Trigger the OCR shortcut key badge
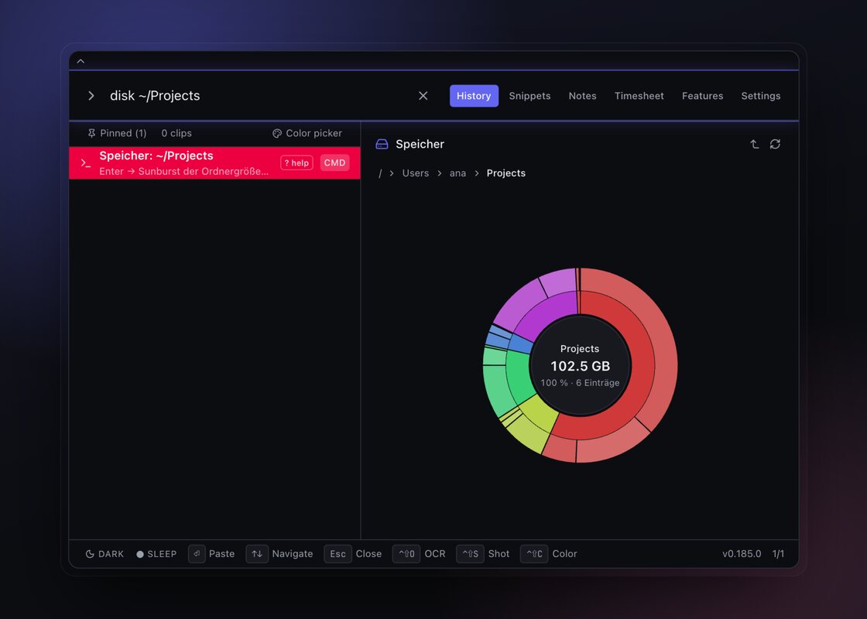This screenshot has width=867, height=619. [406, 554]
